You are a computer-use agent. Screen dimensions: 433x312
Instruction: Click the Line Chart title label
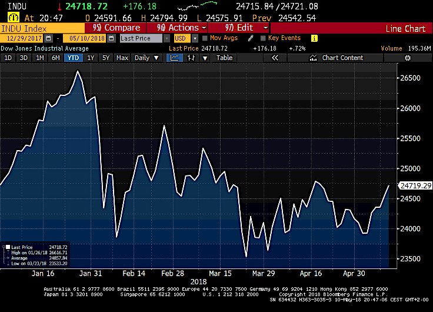[405, 28]
